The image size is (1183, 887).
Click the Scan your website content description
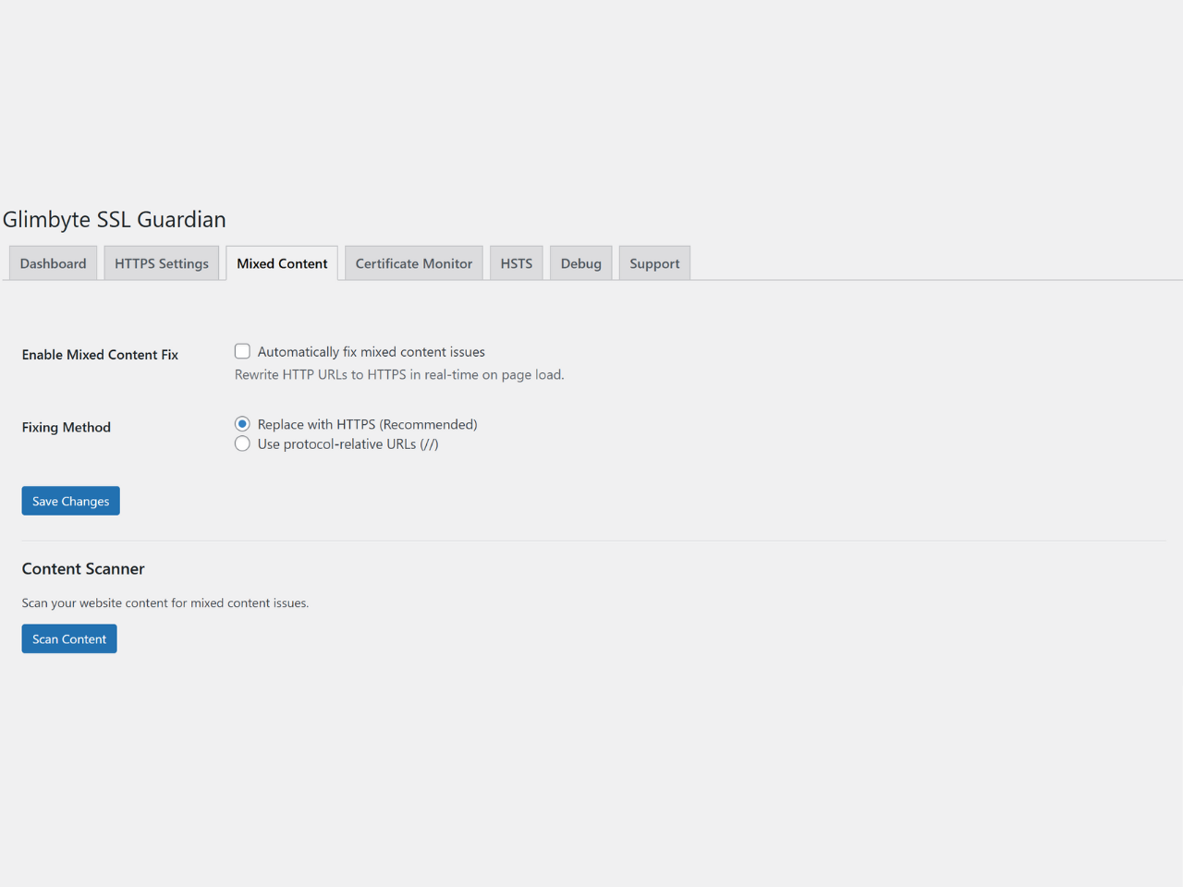tap(165, 603)
